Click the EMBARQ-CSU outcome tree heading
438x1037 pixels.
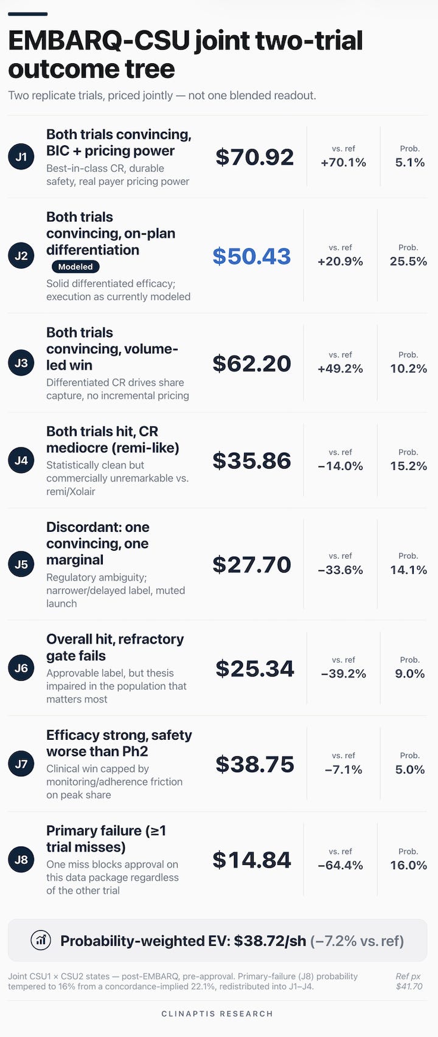click(186, 55)
